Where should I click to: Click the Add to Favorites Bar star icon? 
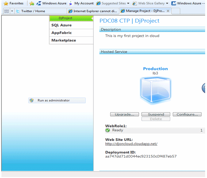tap(32, 3)
